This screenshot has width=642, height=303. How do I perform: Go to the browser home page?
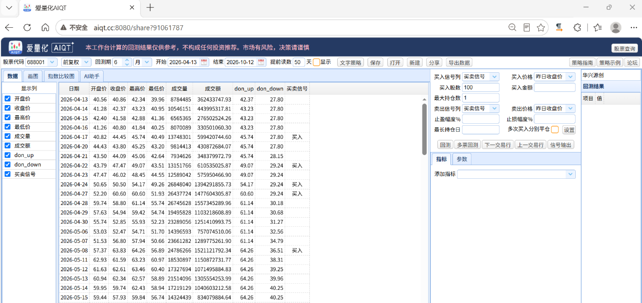(x=45, y=27)
